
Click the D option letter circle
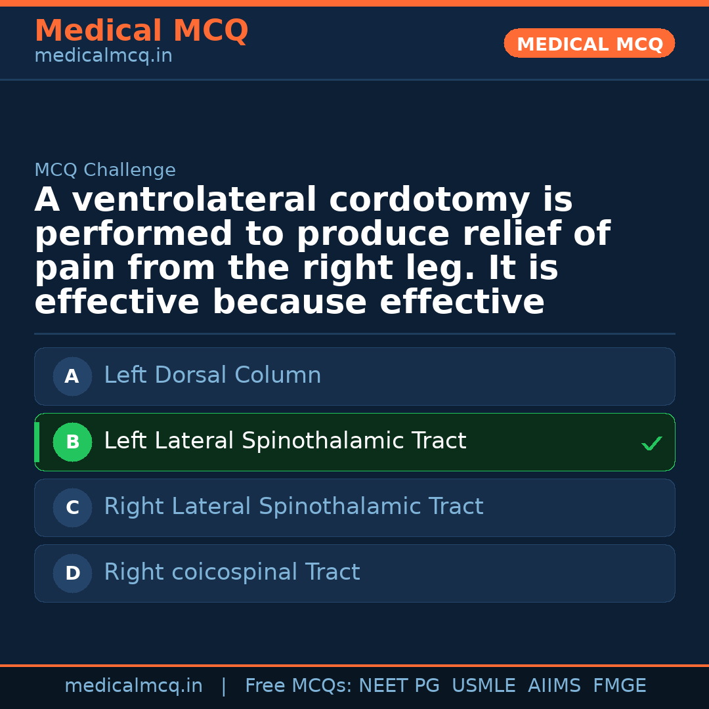72,573
